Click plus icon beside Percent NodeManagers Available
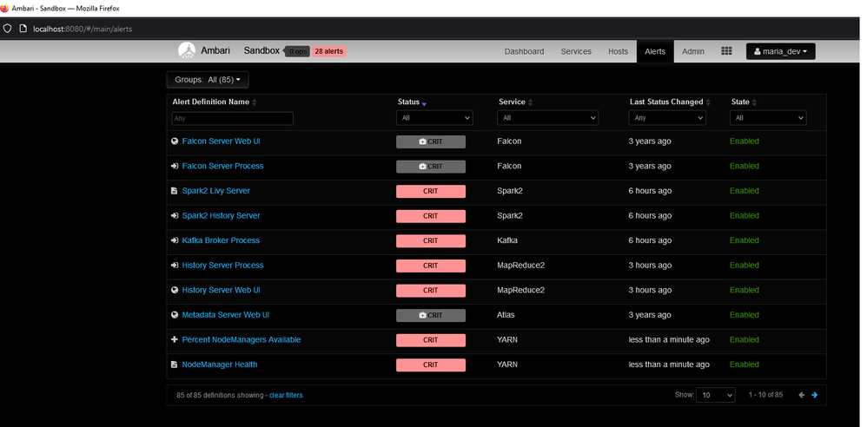This screenshot has width=867, height=427. coord(174,339)
